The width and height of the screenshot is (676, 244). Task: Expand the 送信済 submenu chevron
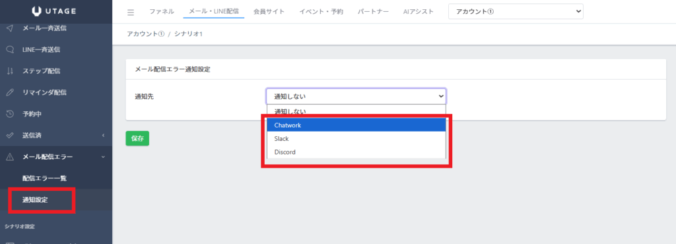coord(104,135)
